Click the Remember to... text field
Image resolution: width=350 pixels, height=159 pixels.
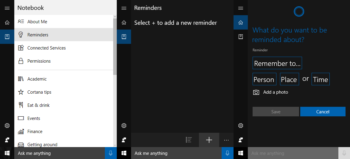pos(277,63)
